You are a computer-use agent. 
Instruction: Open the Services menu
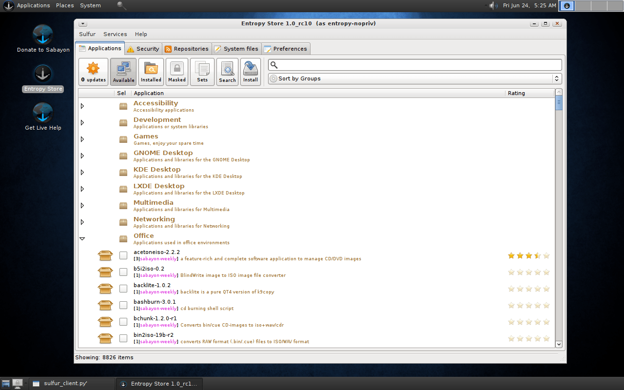point(115,34)
